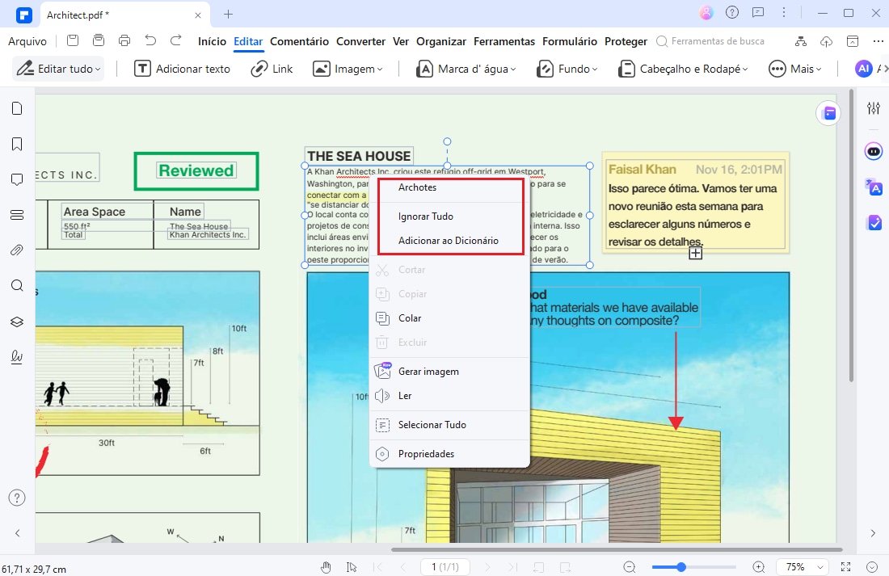889x576 pixels.
Task: Open the user account avatar
Action: (x=706, y=12)
